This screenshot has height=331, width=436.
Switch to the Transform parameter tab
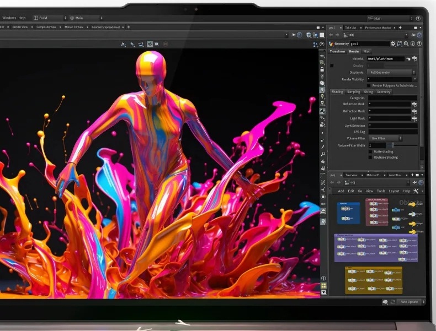(337, 51)
